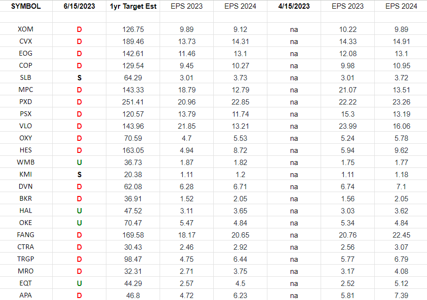Select the value 18.17 in FANG row
Viewport: 427px width, 300px height.
click(x=187, y=235)
